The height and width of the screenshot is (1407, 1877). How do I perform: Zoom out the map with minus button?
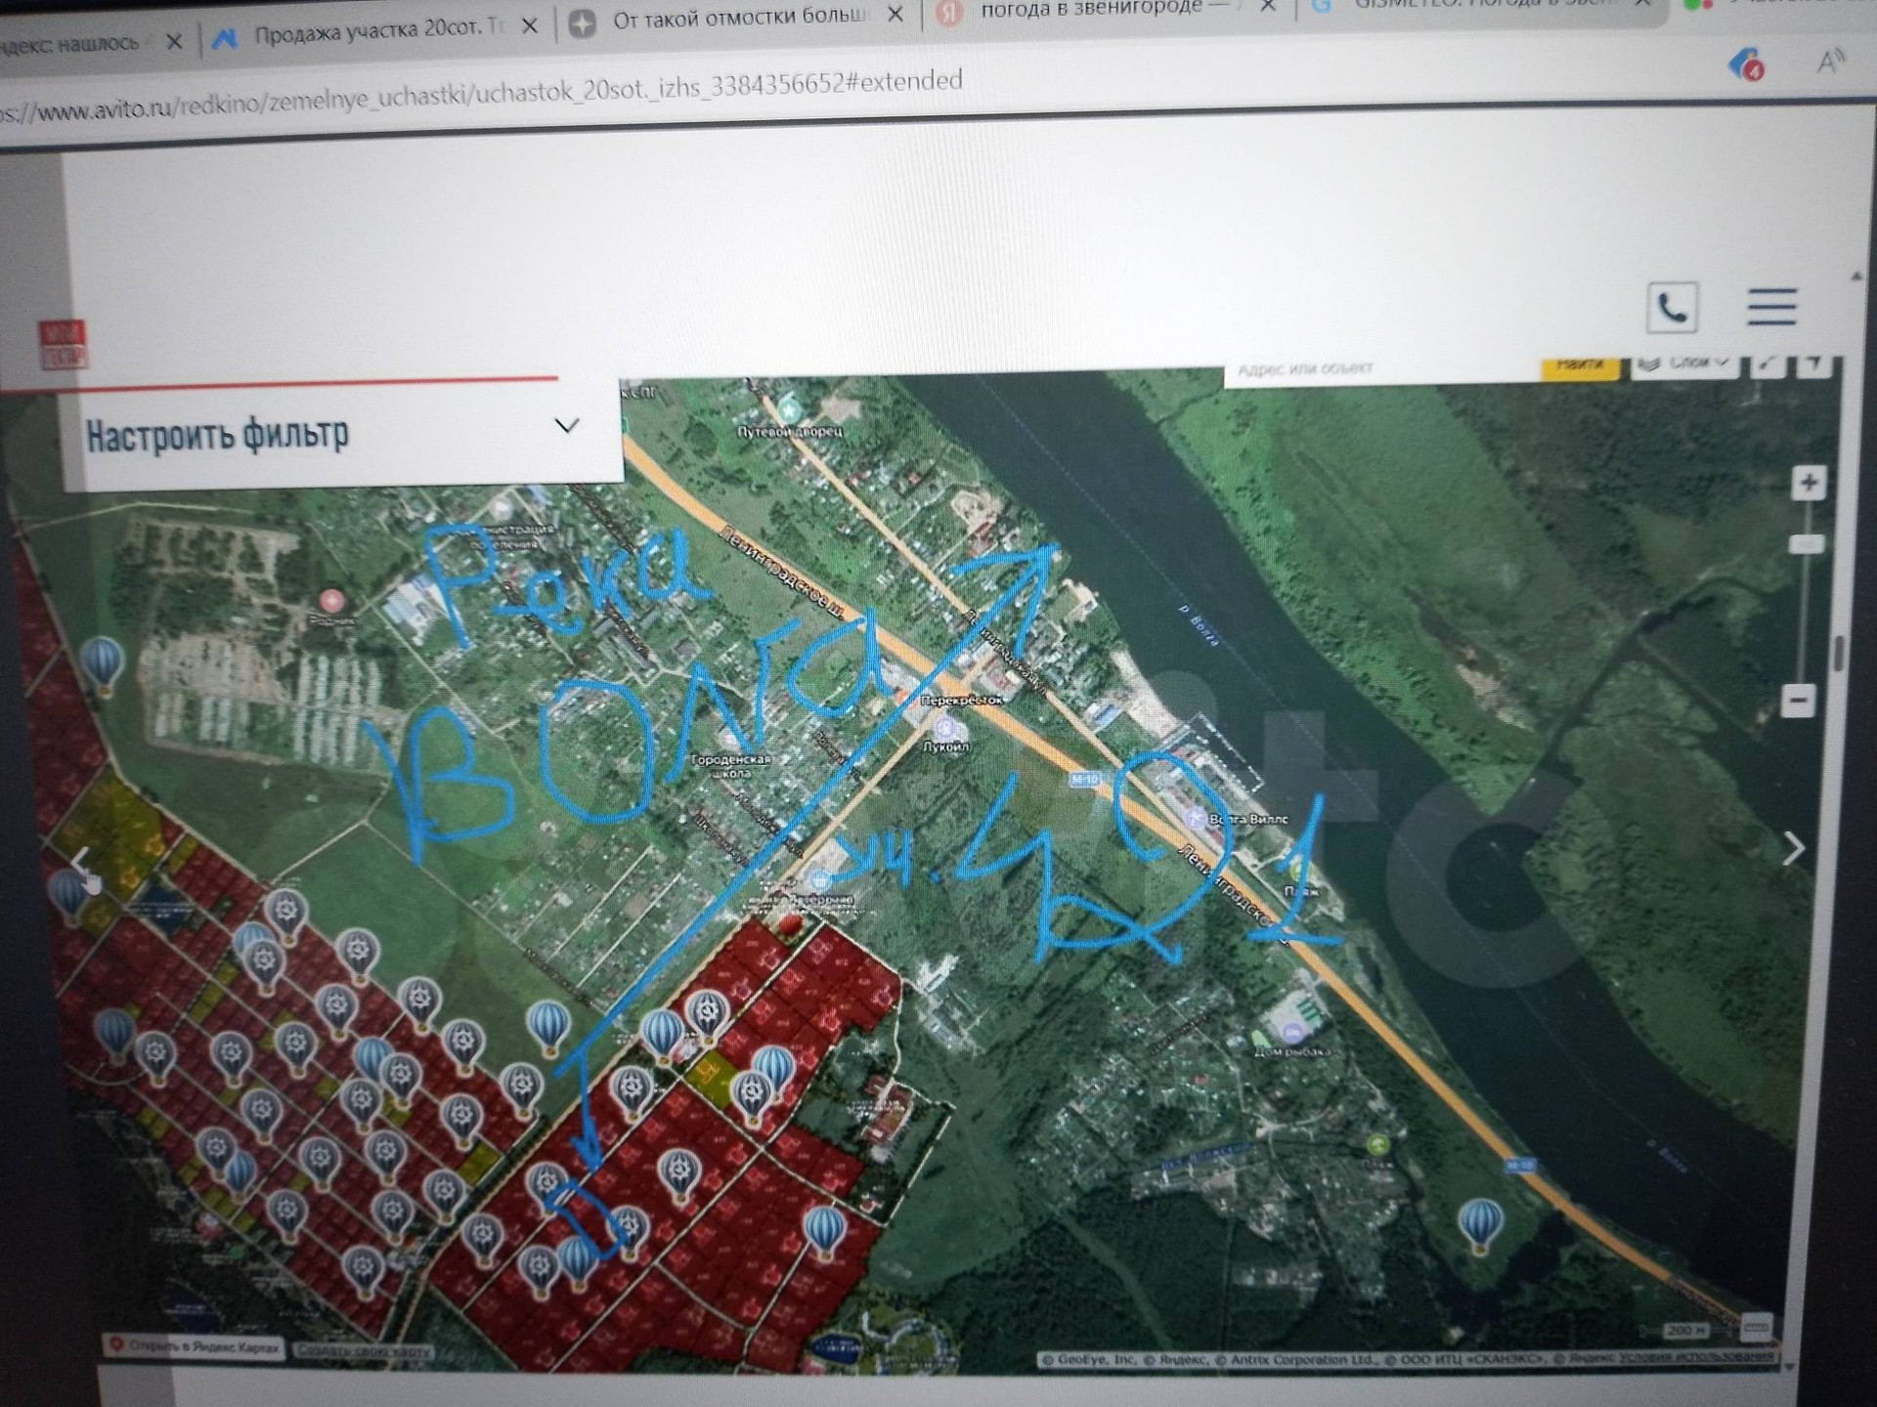(x=1799, y=701)
